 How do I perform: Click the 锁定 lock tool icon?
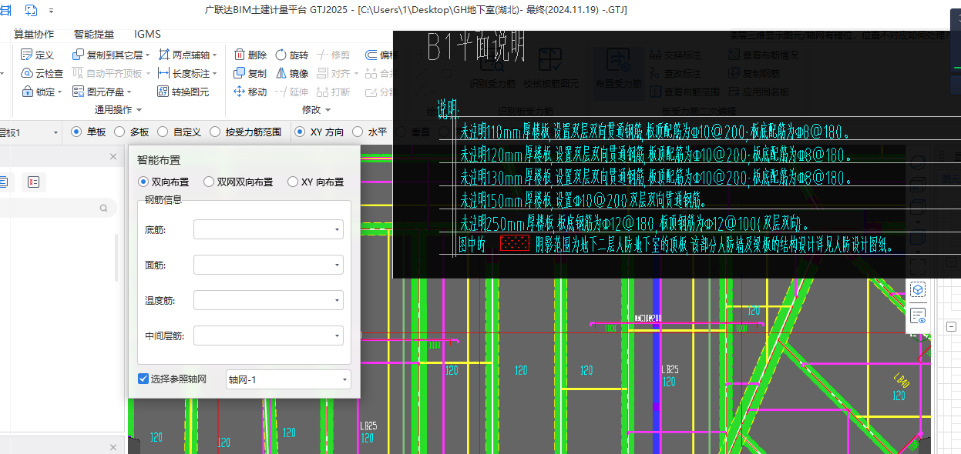(26, 92)
